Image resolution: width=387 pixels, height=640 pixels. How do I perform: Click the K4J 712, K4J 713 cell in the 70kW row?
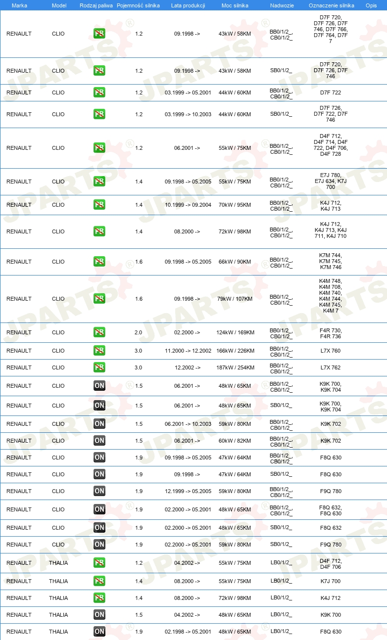click(331, 205)
